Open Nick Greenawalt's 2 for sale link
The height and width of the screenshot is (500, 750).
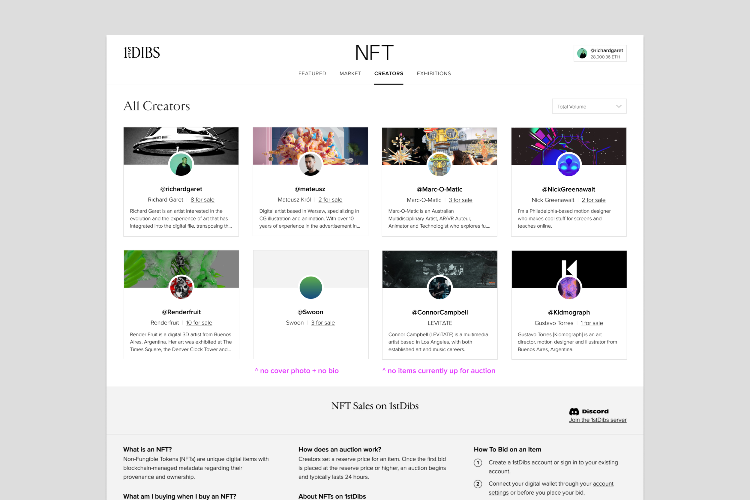click(593, 200)
